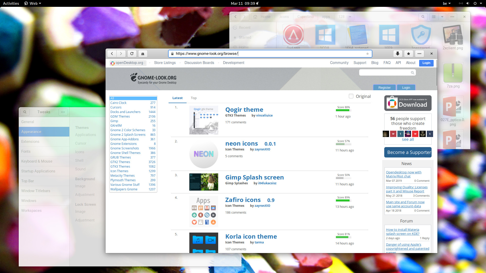
Task: Click the blue Login button in top nav
Action: click(426, 63)
